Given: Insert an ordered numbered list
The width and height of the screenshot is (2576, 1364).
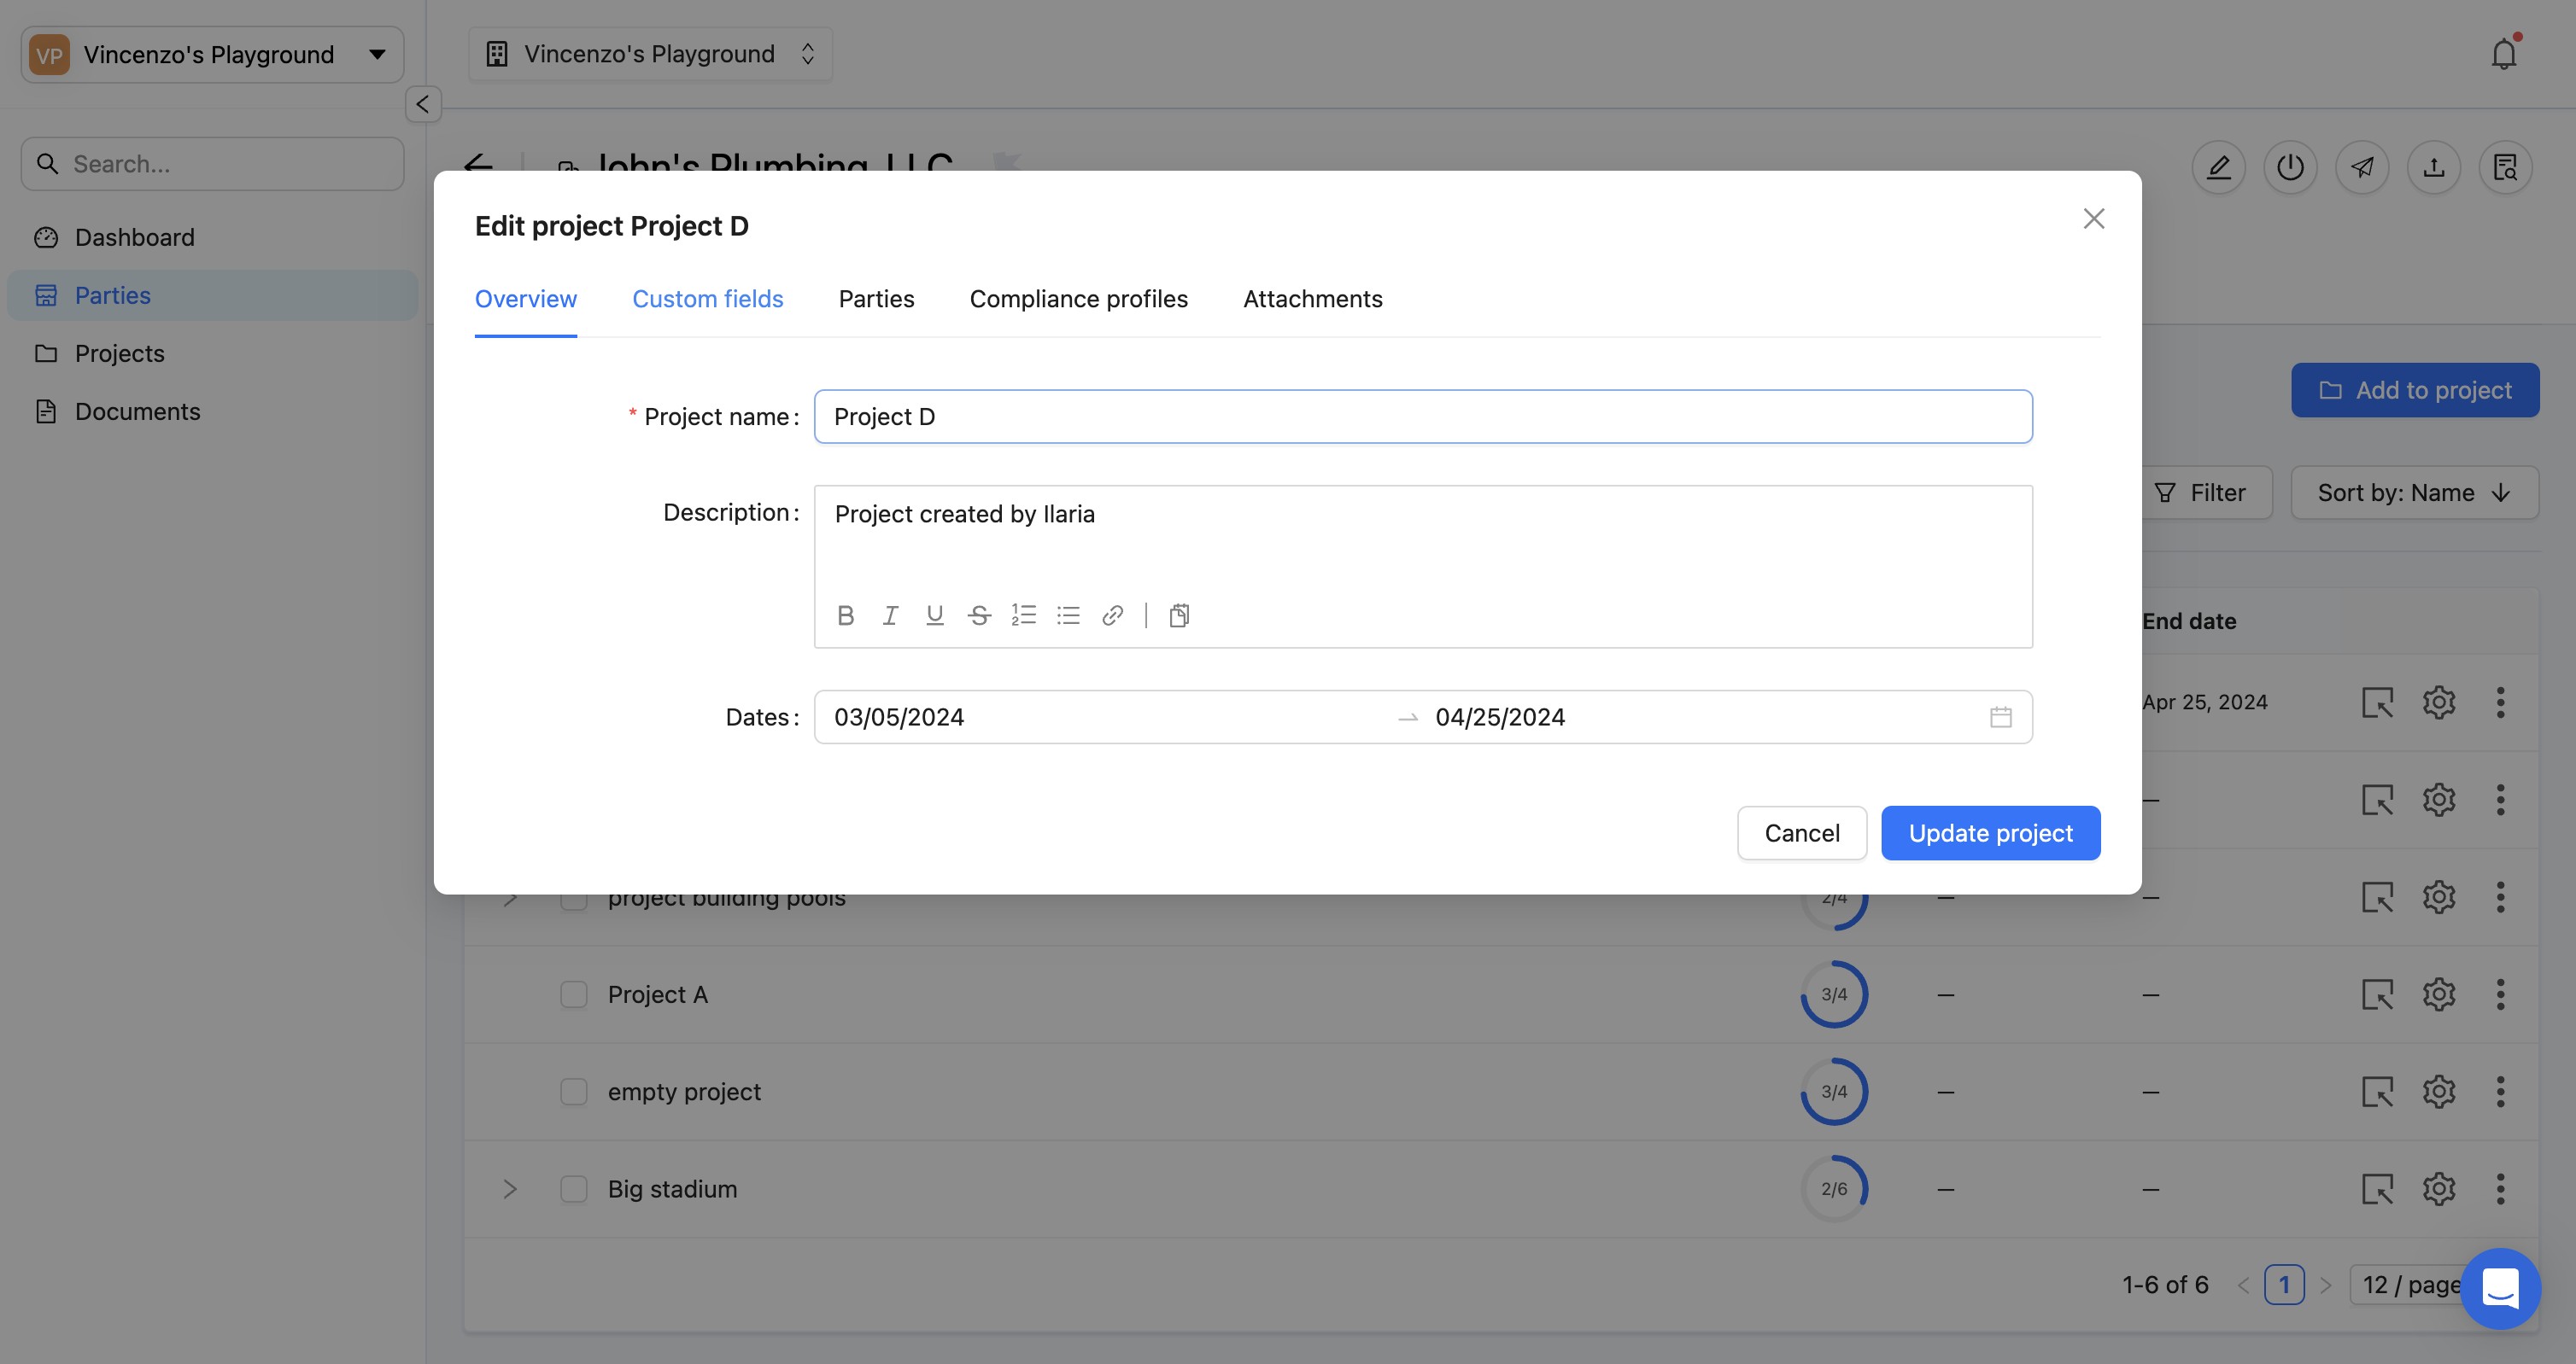Looking at the screenshot, I should 1023,615.
